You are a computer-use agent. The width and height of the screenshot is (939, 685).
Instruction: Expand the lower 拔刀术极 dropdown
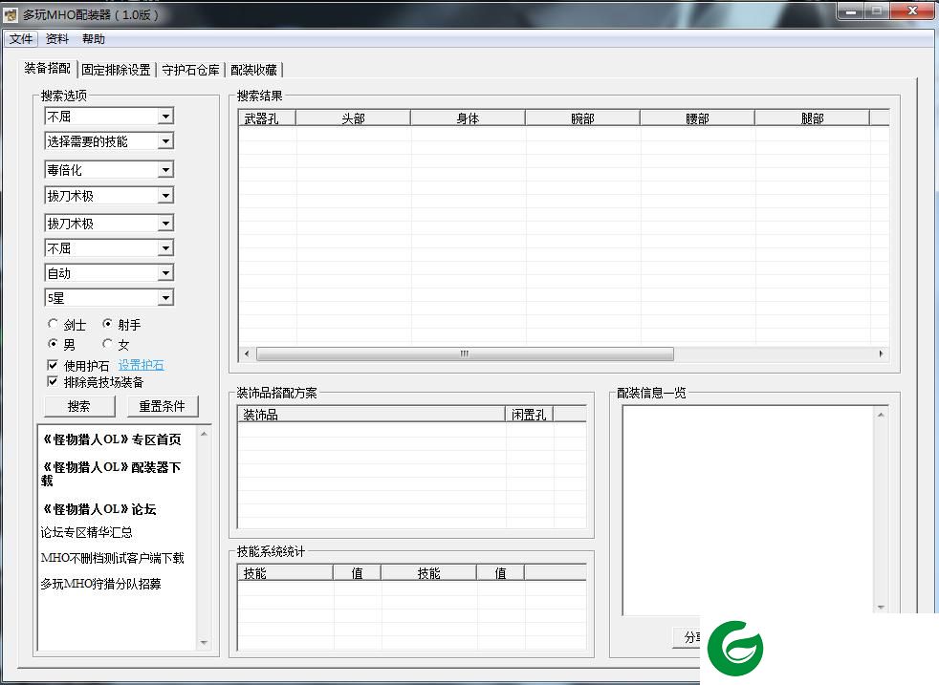[x=165, y=224]
